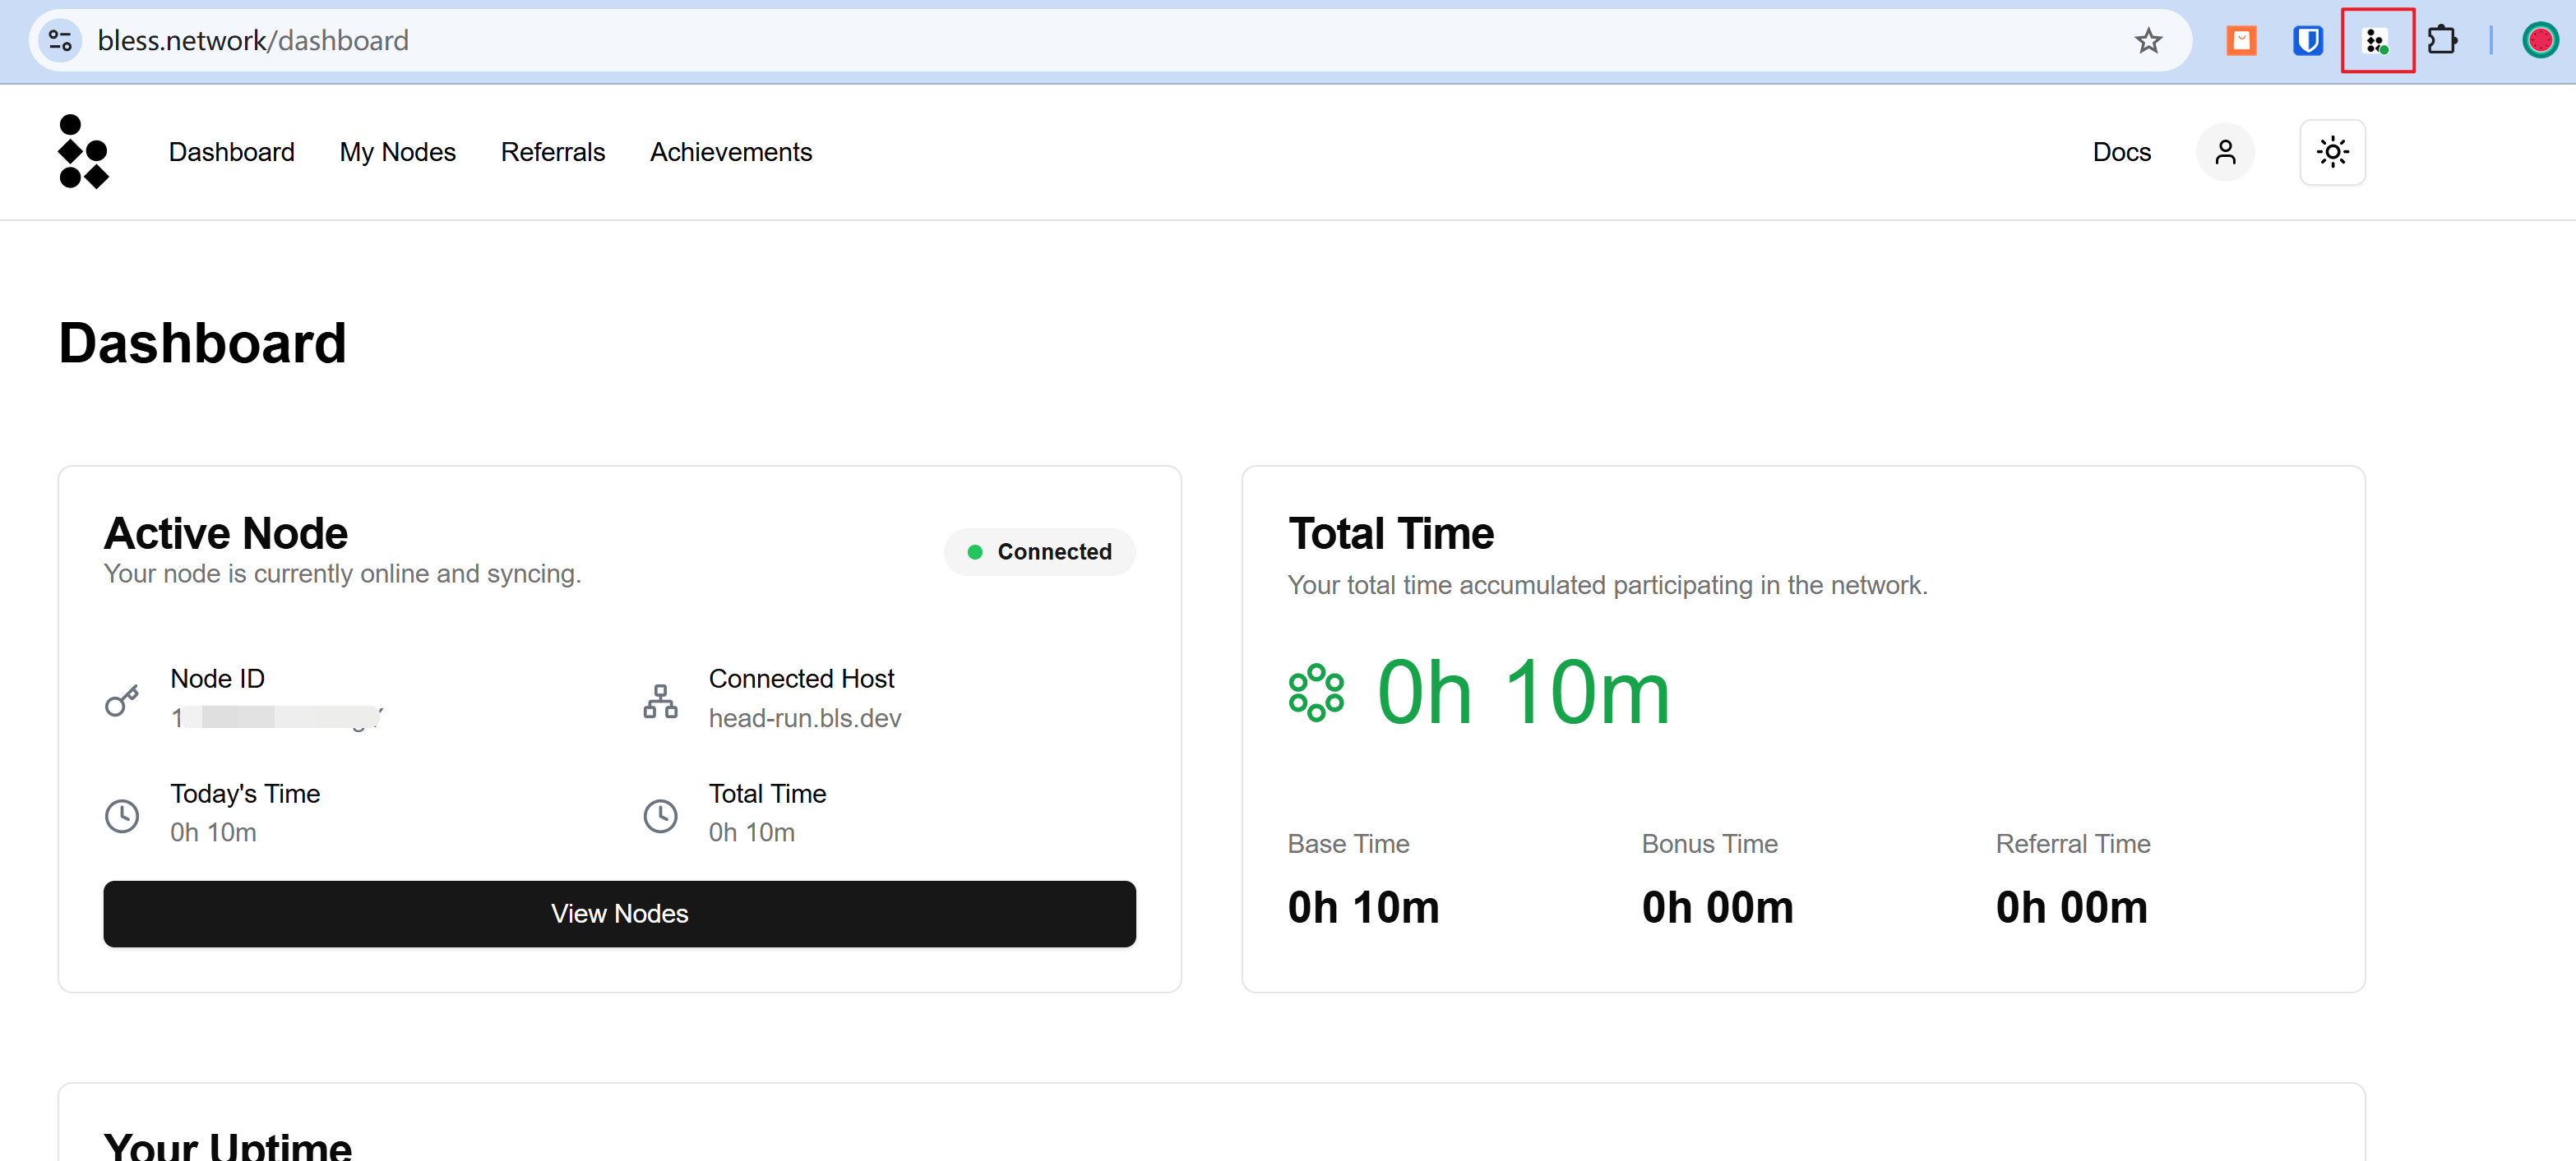This screenshot has height=1161, width=2576.
Task: Select the My Nodes menu item
Action: tap(398, 151)
